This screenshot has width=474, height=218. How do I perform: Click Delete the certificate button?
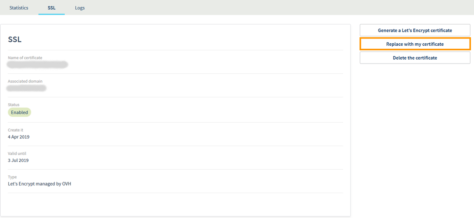pyautogui.click(x=415, y=57)
